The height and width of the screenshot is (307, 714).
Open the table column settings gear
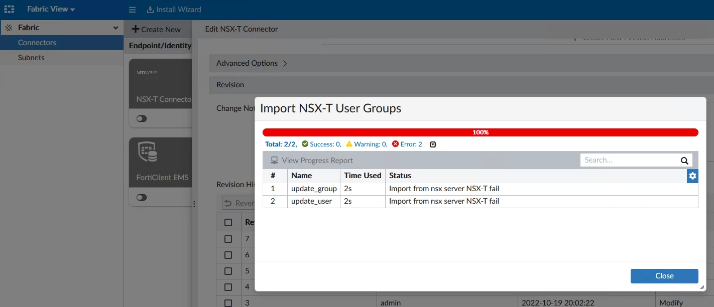(692, 176)
